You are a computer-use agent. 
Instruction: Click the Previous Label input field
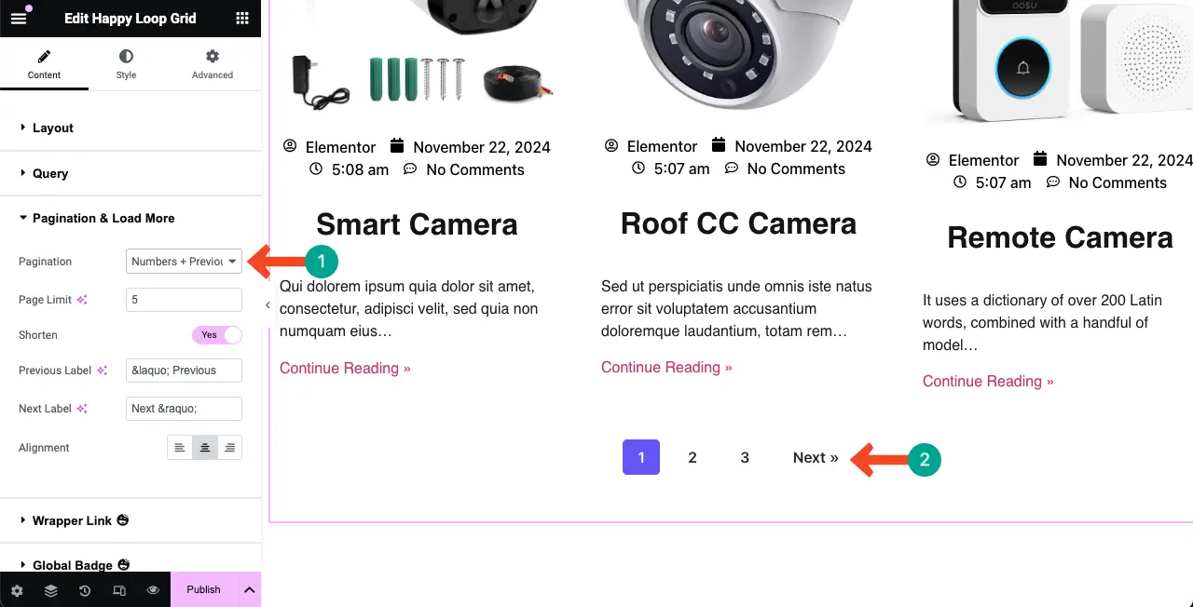184,371
